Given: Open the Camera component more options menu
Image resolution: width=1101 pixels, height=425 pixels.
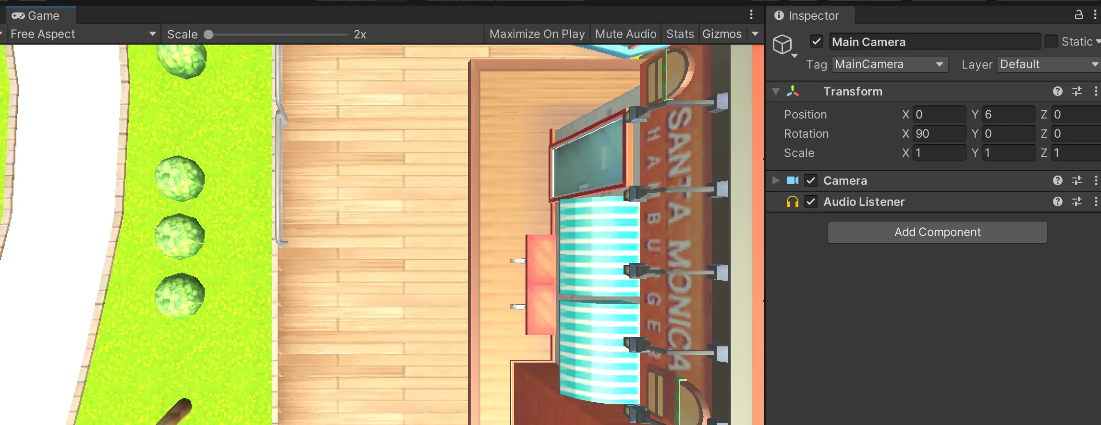Looking at the screenshot, I should (x=1096, y=180).
